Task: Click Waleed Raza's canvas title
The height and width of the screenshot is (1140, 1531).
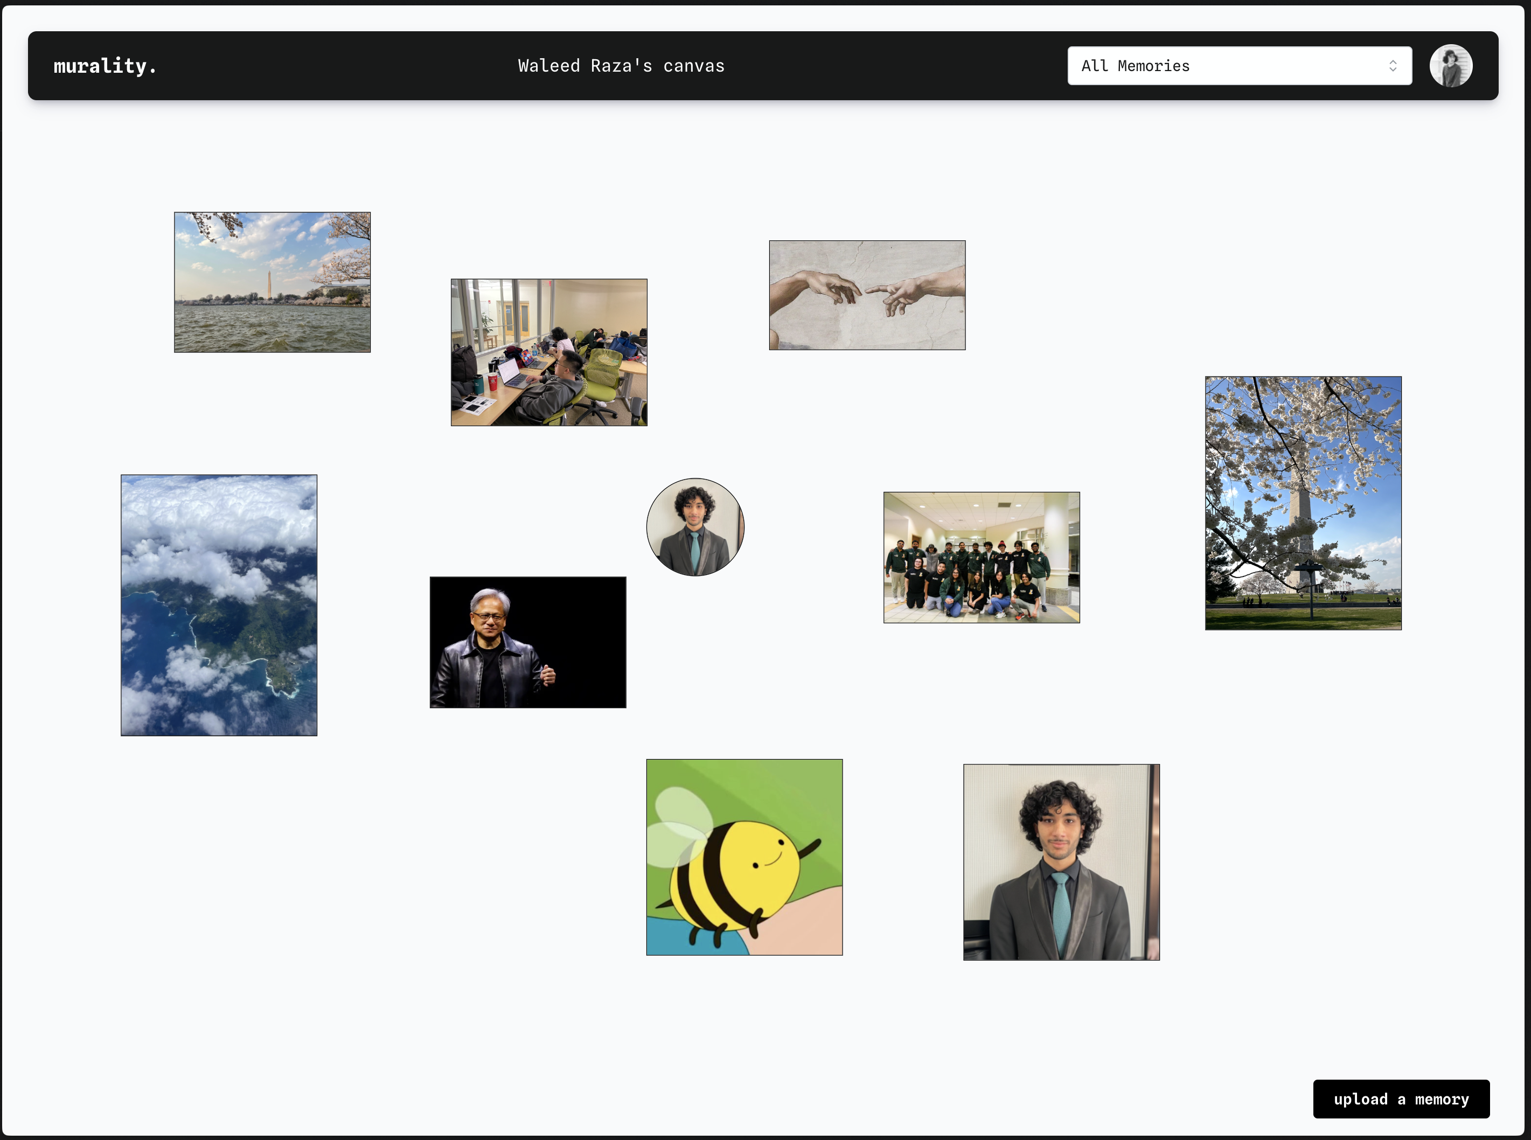Action: point(621,66)
